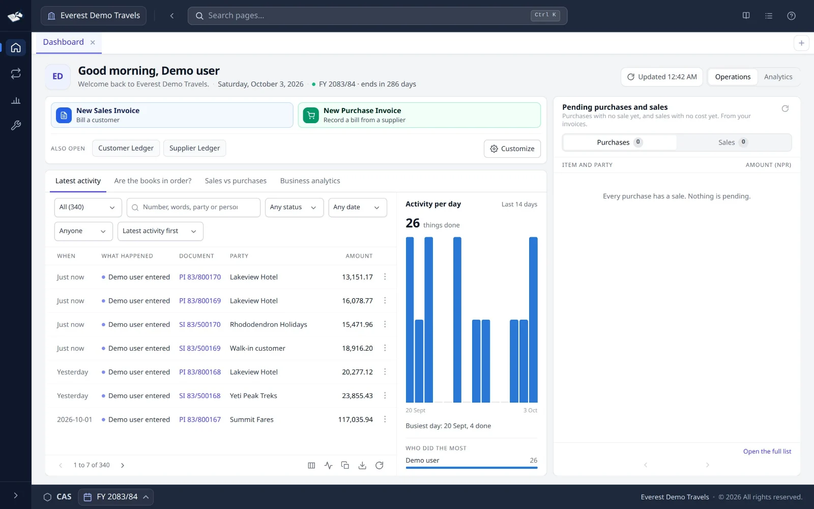Viewport: 814px width, 509px height.
Task: Close the Dashboard tab
Action: tap(93, 43)
